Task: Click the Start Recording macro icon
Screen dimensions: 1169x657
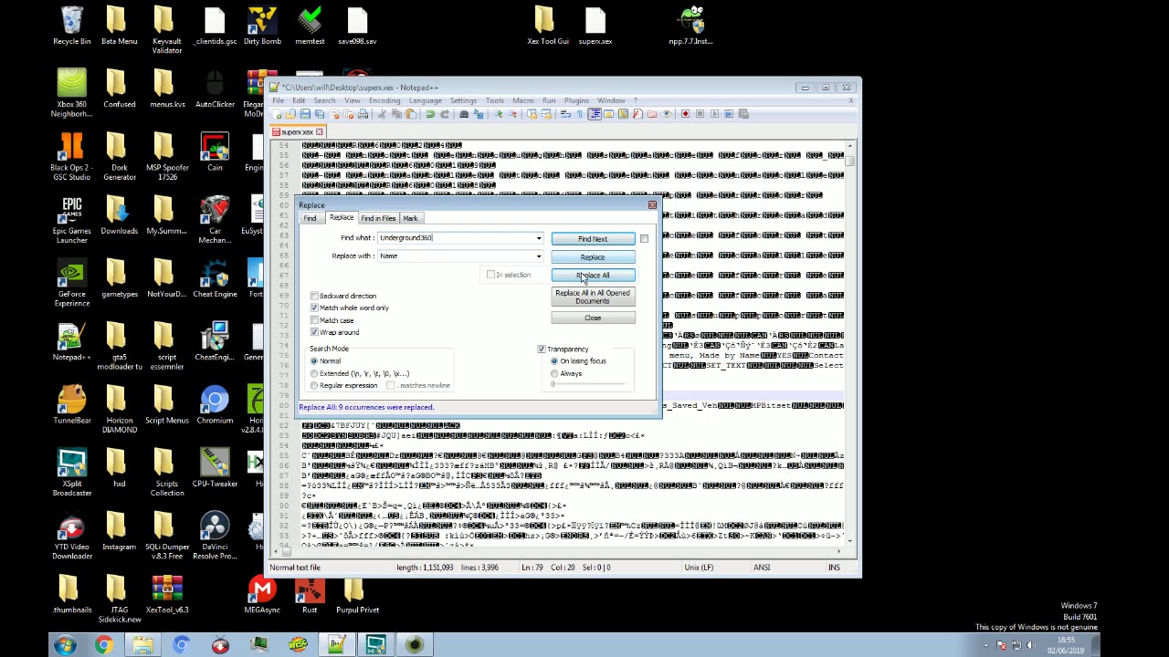Action: (x=685, y=114)
